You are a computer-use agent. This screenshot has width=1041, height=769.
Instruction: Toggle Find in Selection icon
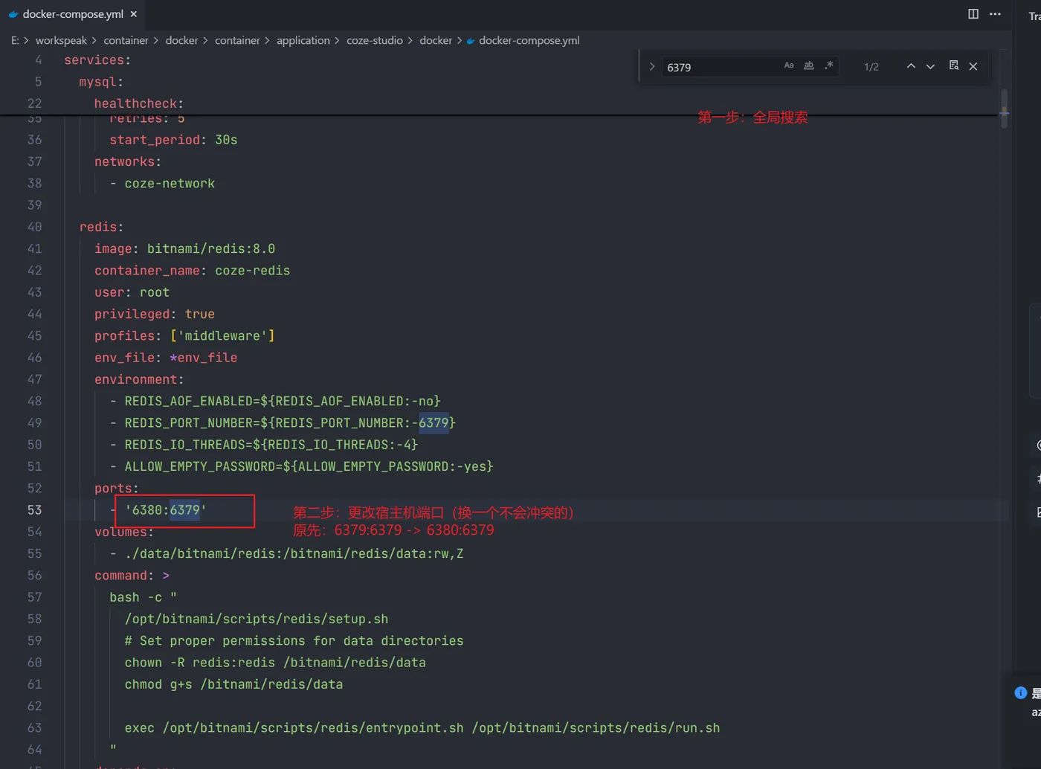coord(954,66)
